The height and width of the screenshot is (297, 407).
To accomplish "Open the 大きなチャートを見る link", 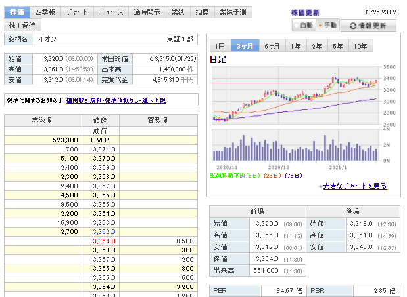I will click(354, 187).
